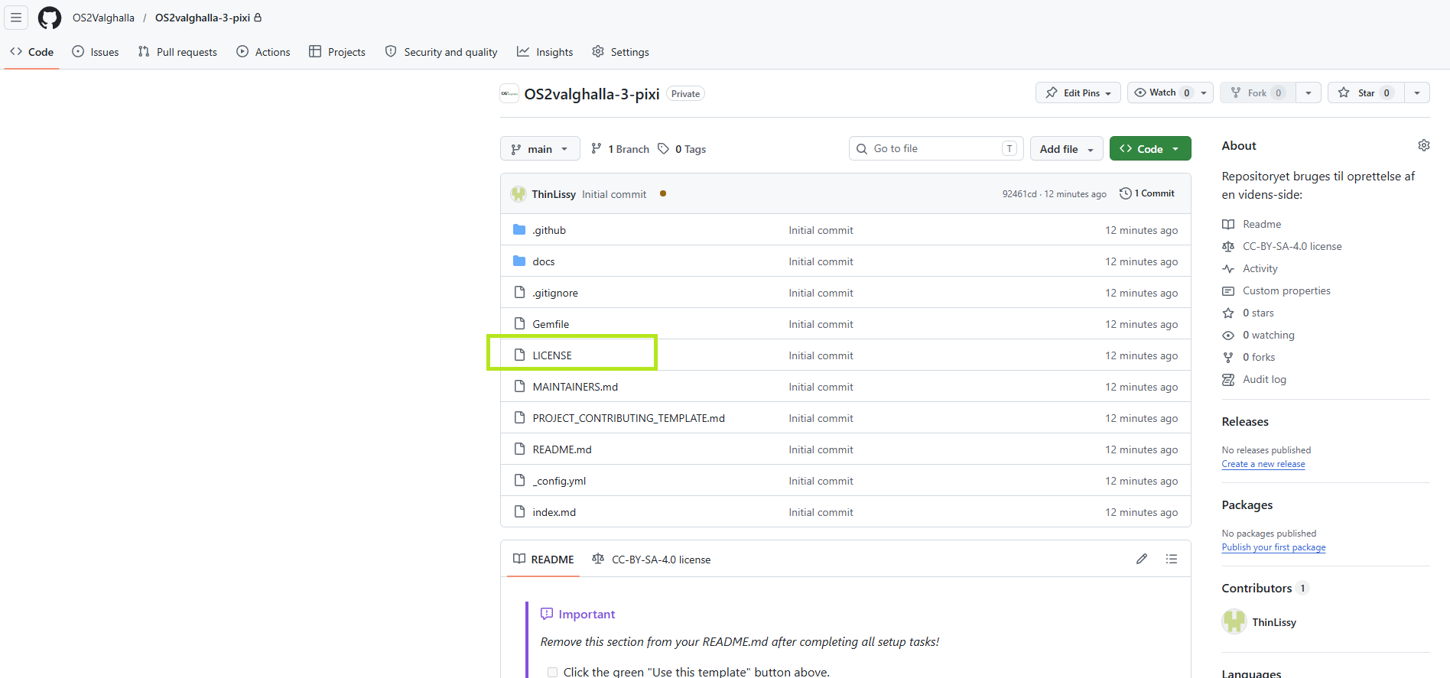This screenshot has width=1450, height=678.
Task: View the 1 Commit history
Action: click(x=1147, y=193)
